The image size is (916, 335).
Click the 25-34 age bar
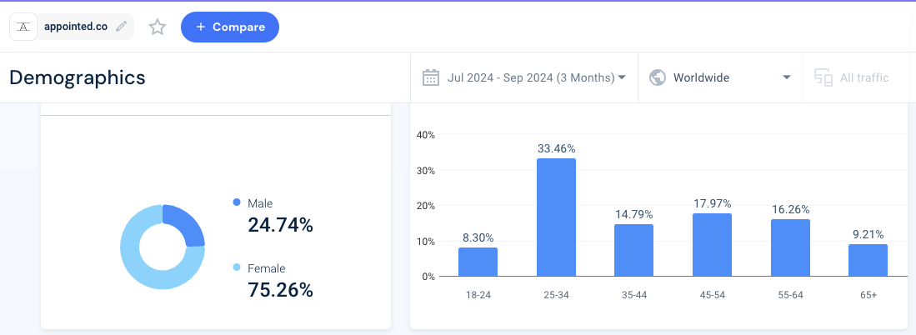point(556,217)
